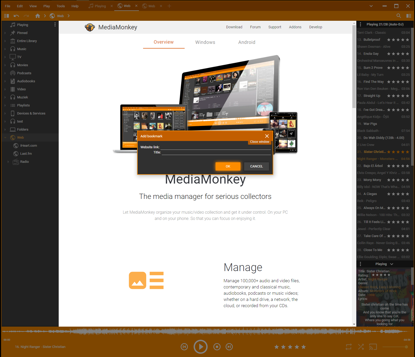The width and height of the screenshot is (415, 357).
Task: Toggle shuffle playback mode
Action: coord(361,347)
